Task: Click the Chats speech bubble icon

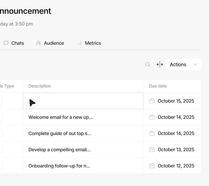Action: click(x=6, y=43)
